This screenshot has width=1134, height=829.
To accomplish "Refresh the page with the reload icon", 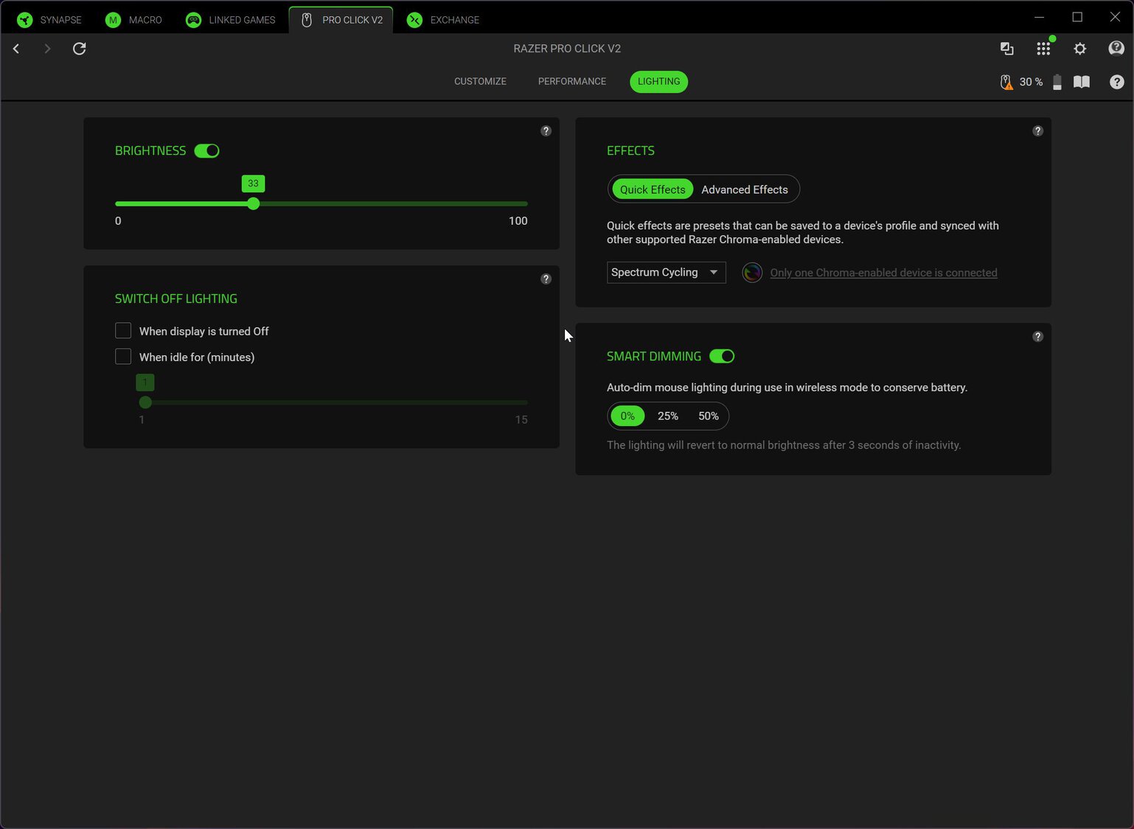I will [80, 49].
